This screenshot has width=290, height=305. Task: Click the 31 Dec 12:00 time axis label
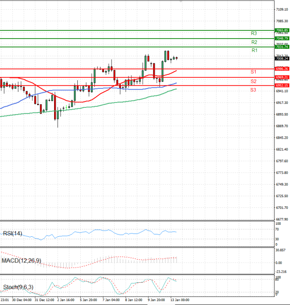click(44, 300)
